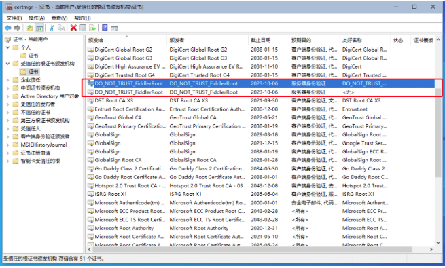
Task: Select DigiCert Trusted Root G4 row
Action: pos(260,75)
